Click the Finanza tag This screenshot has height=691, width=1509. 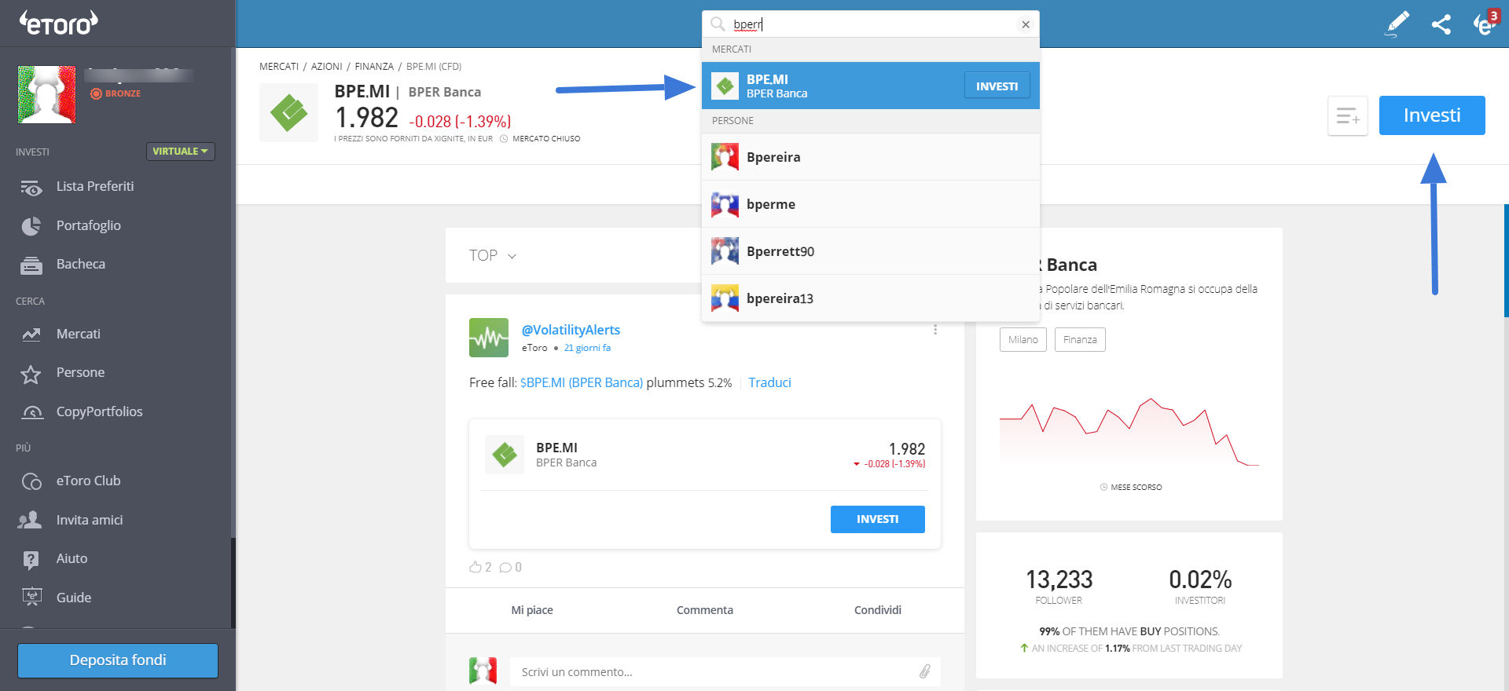pyautogui.click(x=1080, y=340)
